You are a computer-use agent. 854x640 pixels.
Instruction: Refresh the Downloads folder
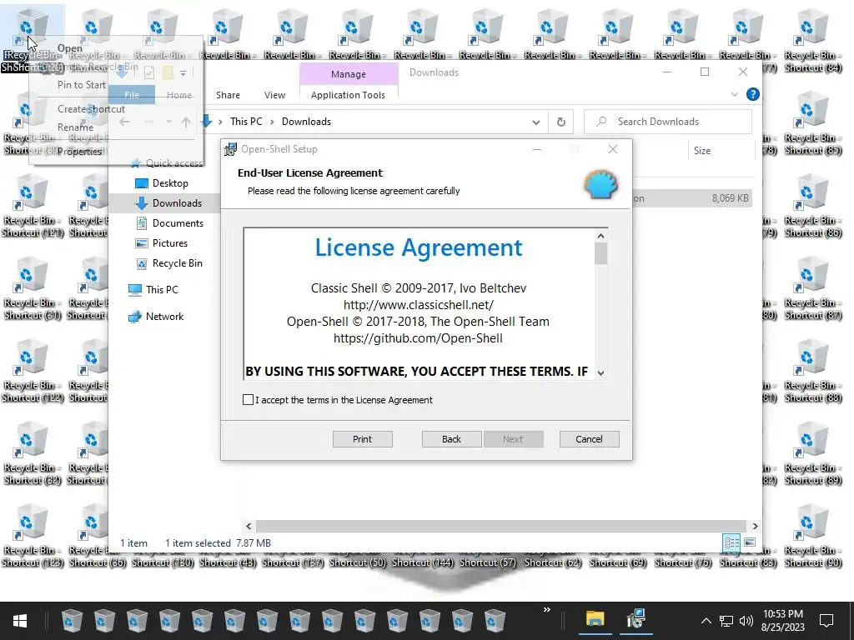pos(561,122)
